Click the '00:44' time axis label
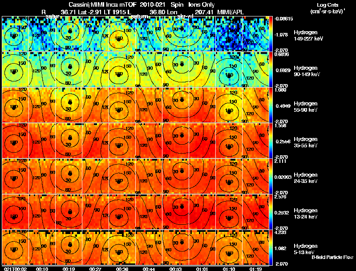Viewport: 356px width, 271px height. tap(149, 269)
